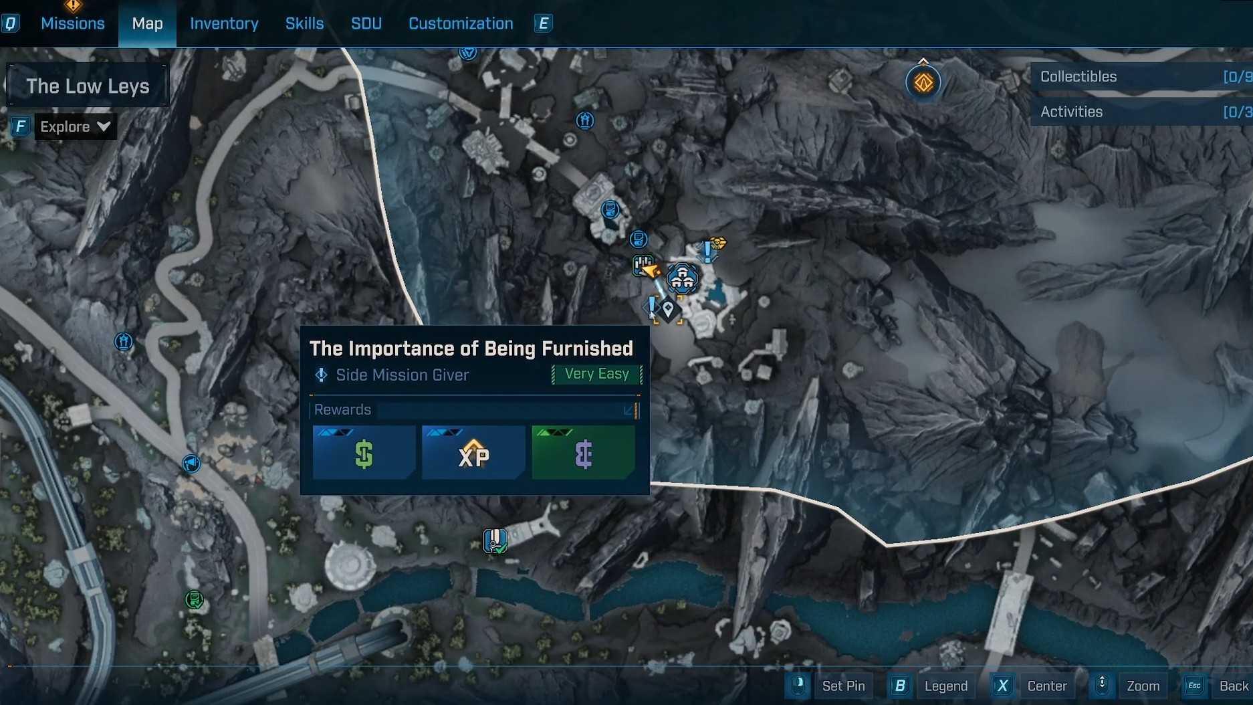1253x705 pixels.
Task: Click the side mission exclamation beside the pin
Action: tap(652, 308)
